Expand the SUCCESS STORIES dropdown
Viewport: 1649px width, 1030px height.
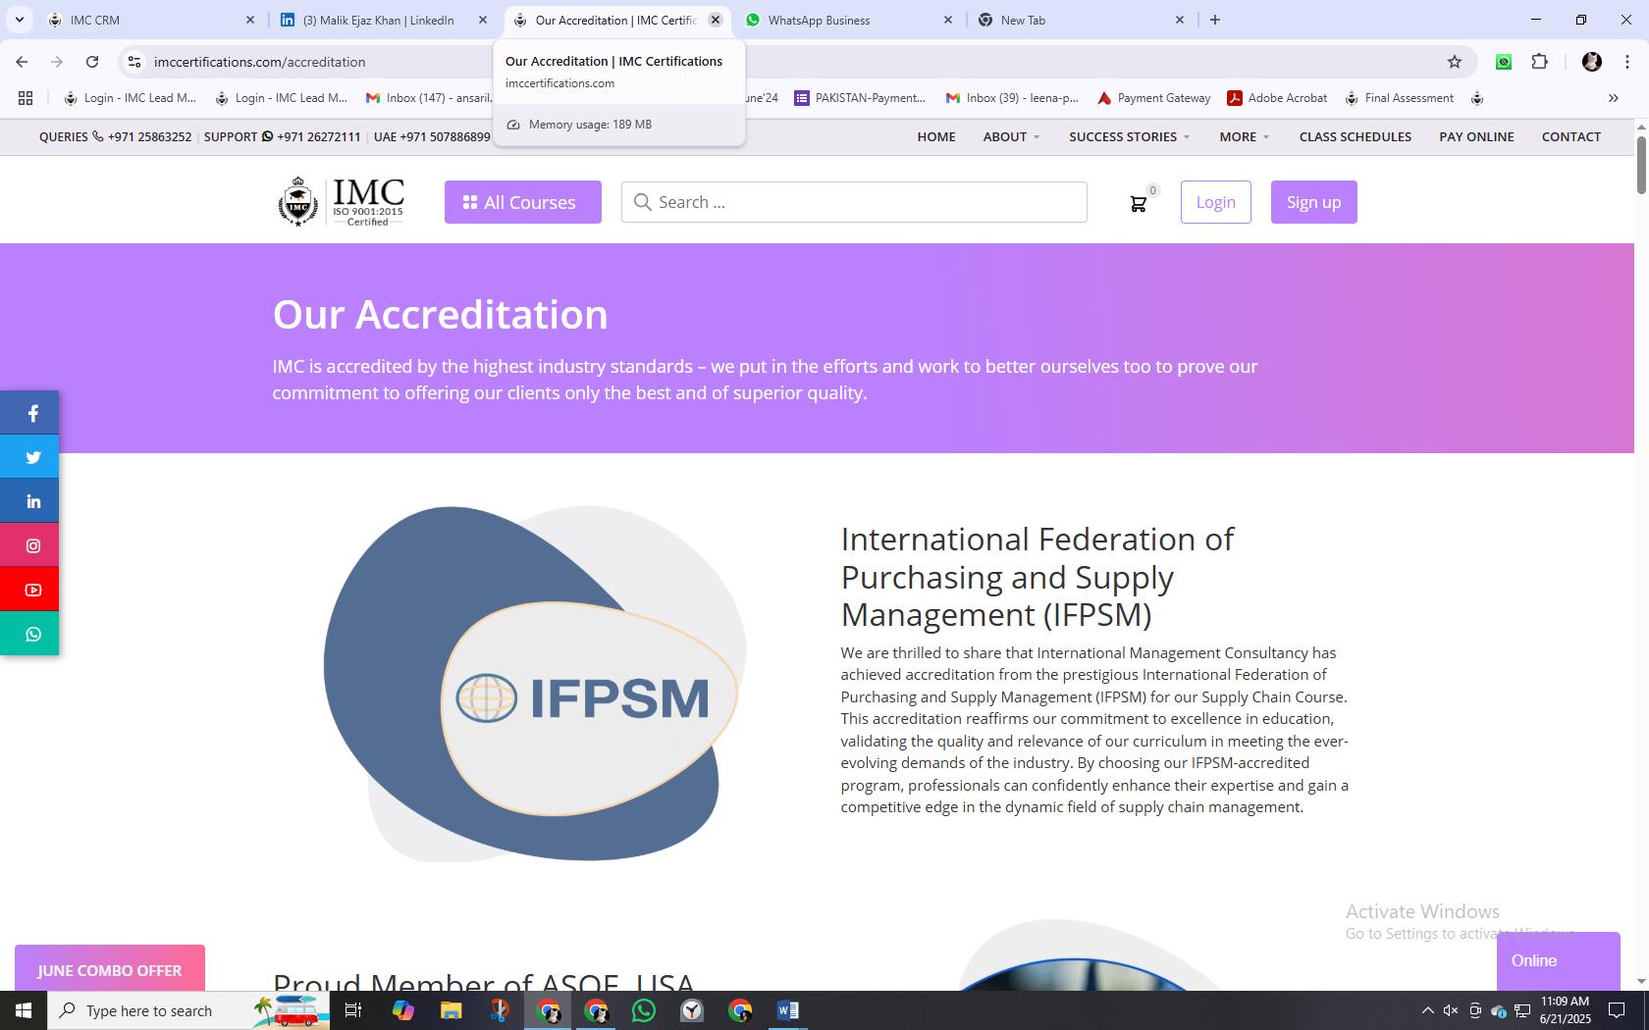click(1129, 136)
